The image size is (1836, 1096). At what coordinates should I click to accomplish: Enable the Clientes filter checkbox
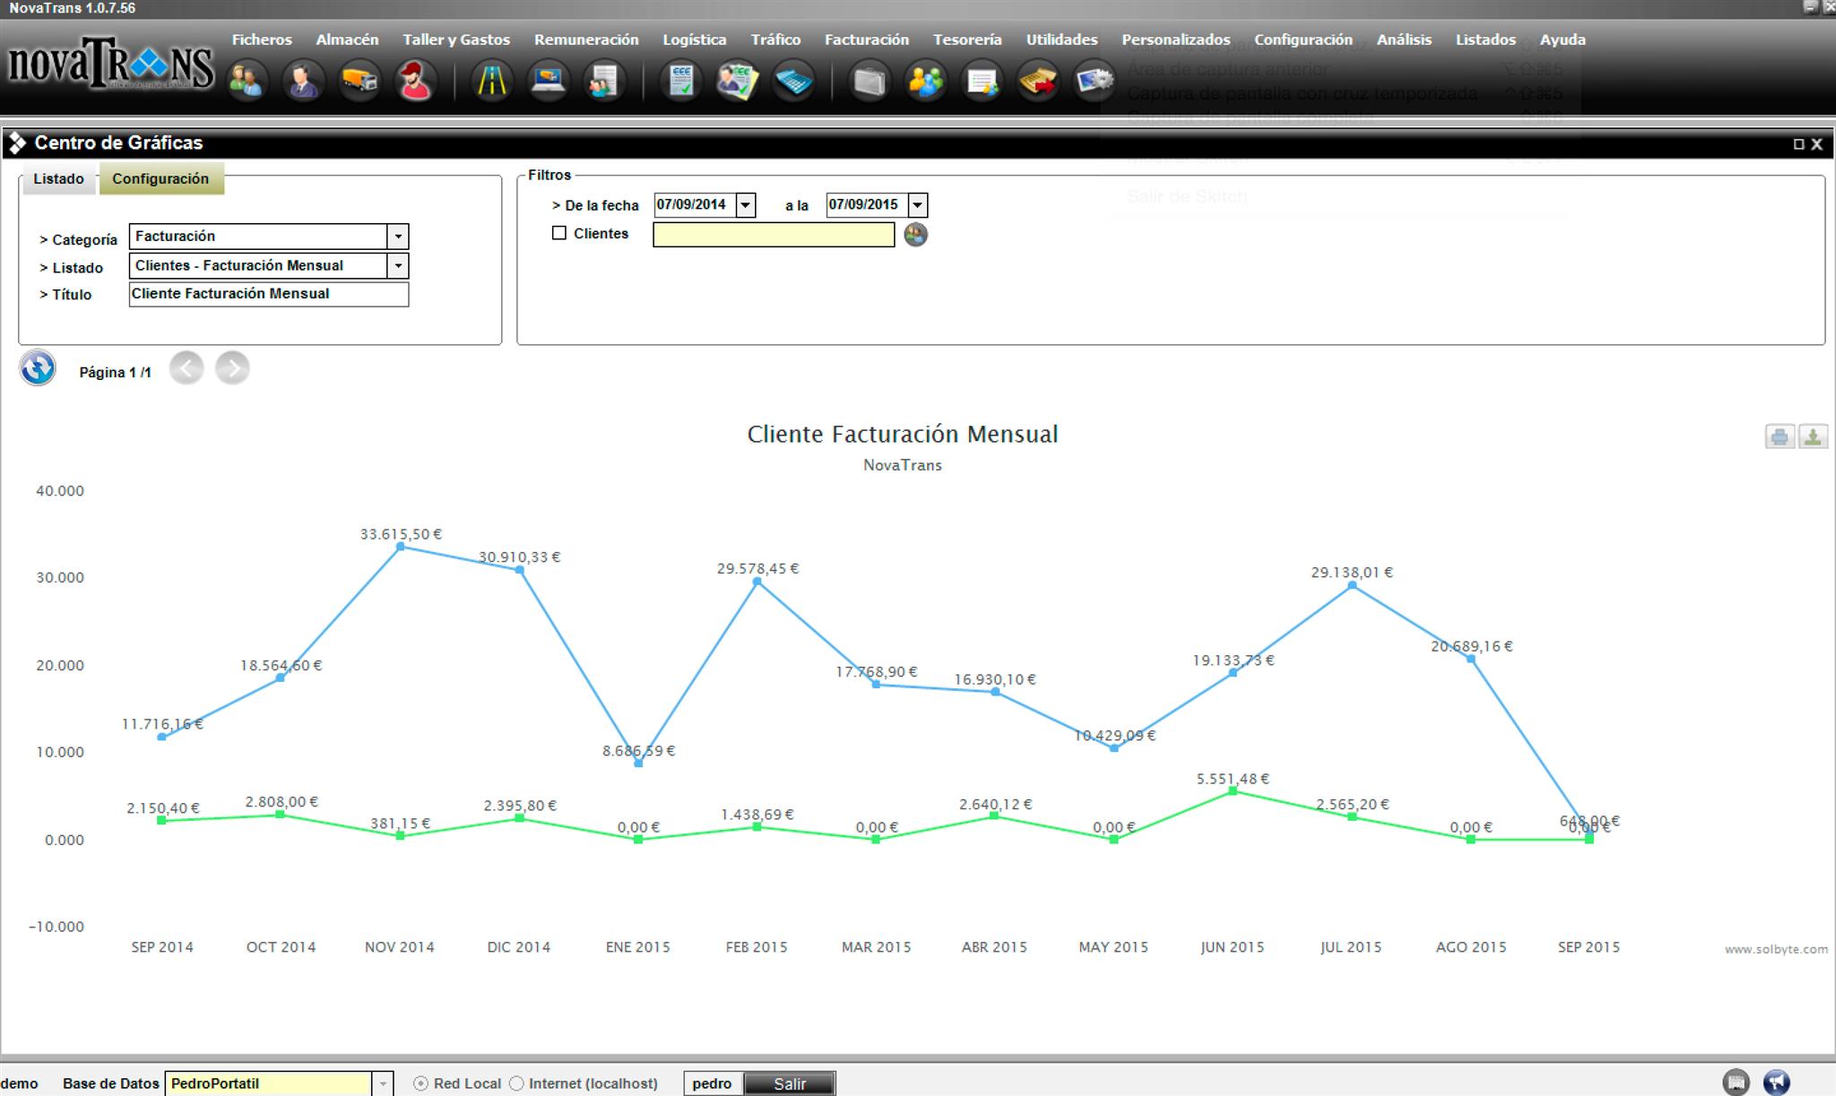tap(559, 233)
